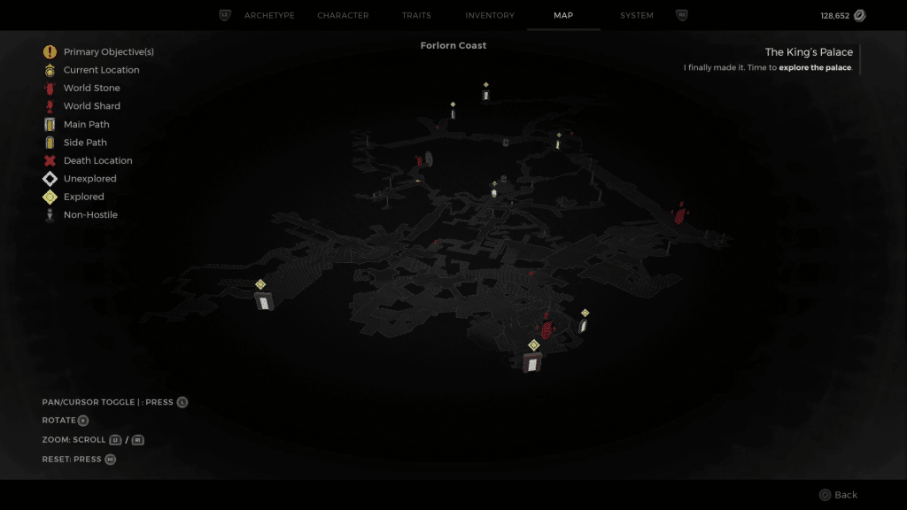Image resolution: width=907 pixels, height=510 pixels.
Task: Click the Primary Objective(s) legend icon
Action: (x=50, y=52)
